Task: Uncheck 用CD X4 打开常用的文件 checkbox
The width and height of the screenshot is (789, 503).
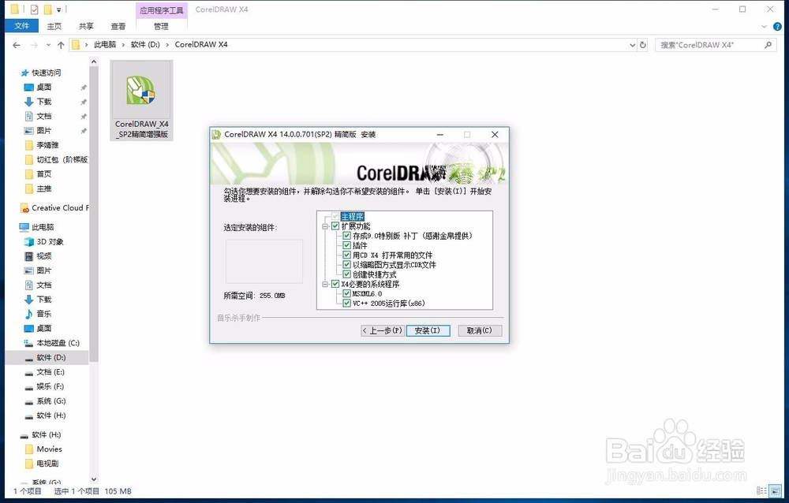Action: click(346, 255)
